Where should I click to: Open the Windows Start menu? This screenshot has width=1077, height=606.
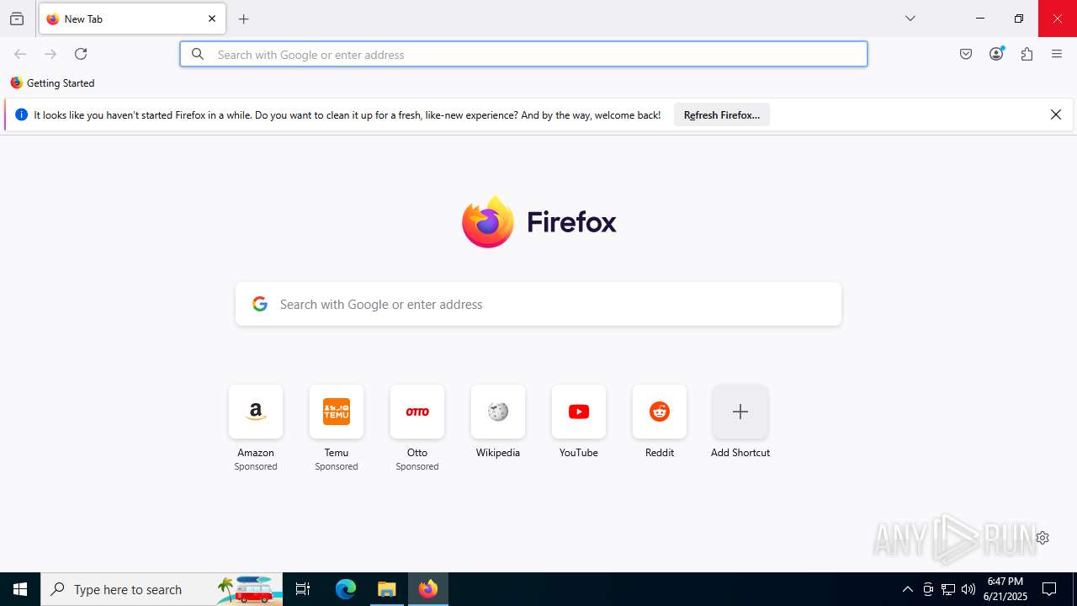[x=20, y=589]
